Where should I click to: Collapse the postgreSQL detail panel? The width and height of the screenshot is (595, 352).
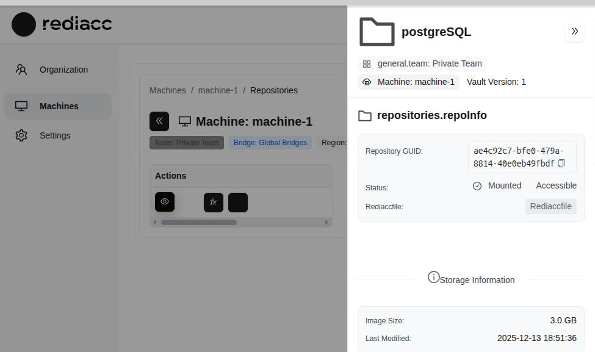tap(574, 31)
